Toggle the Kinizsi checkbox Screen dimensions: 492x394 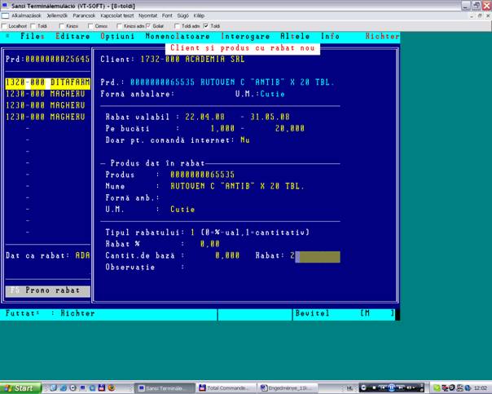[x=62, y=26]
